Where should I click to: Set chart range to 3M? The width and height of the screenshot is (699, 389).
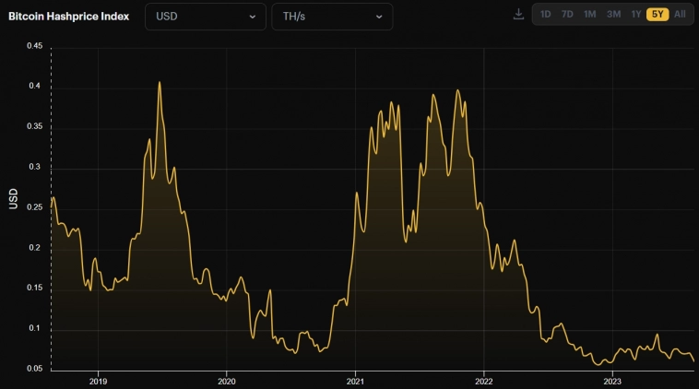click(613, 15)
